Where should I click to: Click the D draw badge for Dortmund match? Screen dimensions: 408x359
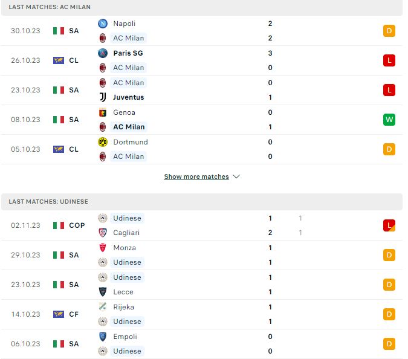(x=389, y=149)
